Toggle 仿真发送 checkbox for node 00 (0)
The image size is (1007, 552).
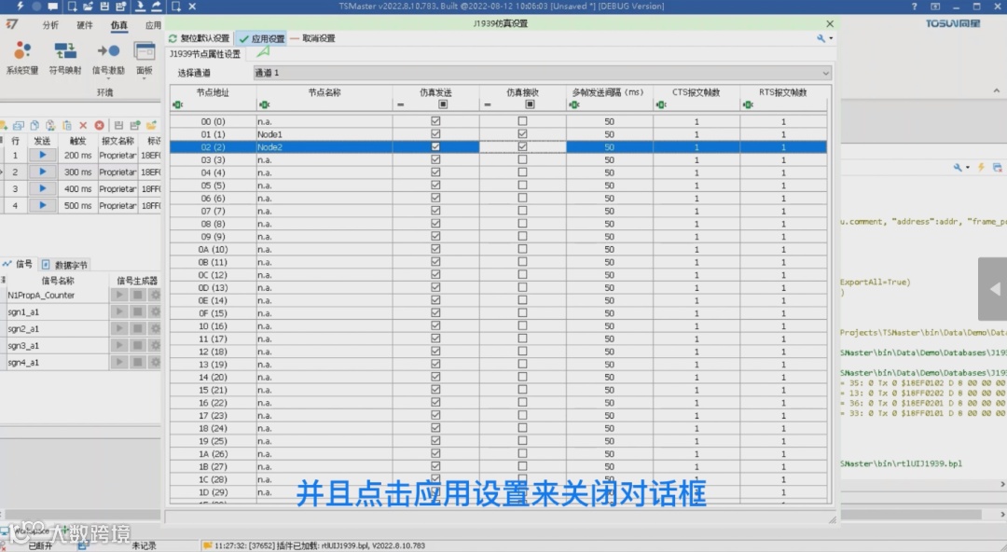(x=435, y=121)
